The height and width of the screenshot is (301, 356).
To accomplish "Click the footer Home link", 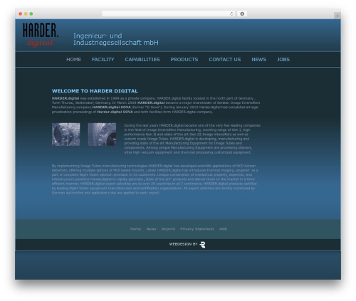I will pos(135,229).
